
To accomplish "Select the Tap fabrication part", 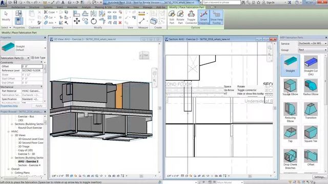I will pyautogui.click(x=290, y=134).
